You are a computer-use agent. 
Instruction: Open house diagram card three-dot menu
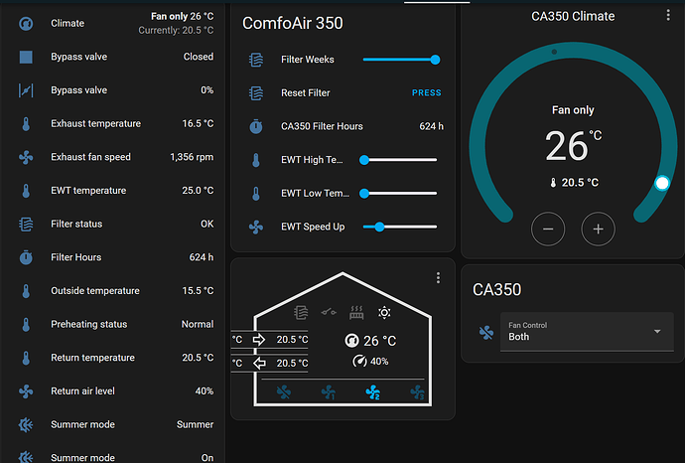tap(438, 278)
